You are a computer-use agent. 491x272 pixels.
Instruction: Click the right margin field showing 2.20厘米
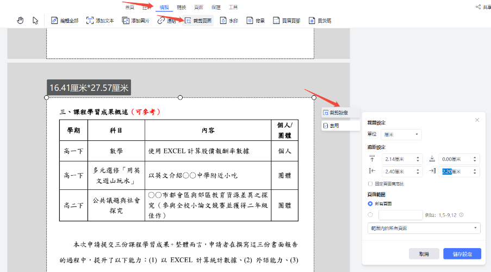[459, 171]
